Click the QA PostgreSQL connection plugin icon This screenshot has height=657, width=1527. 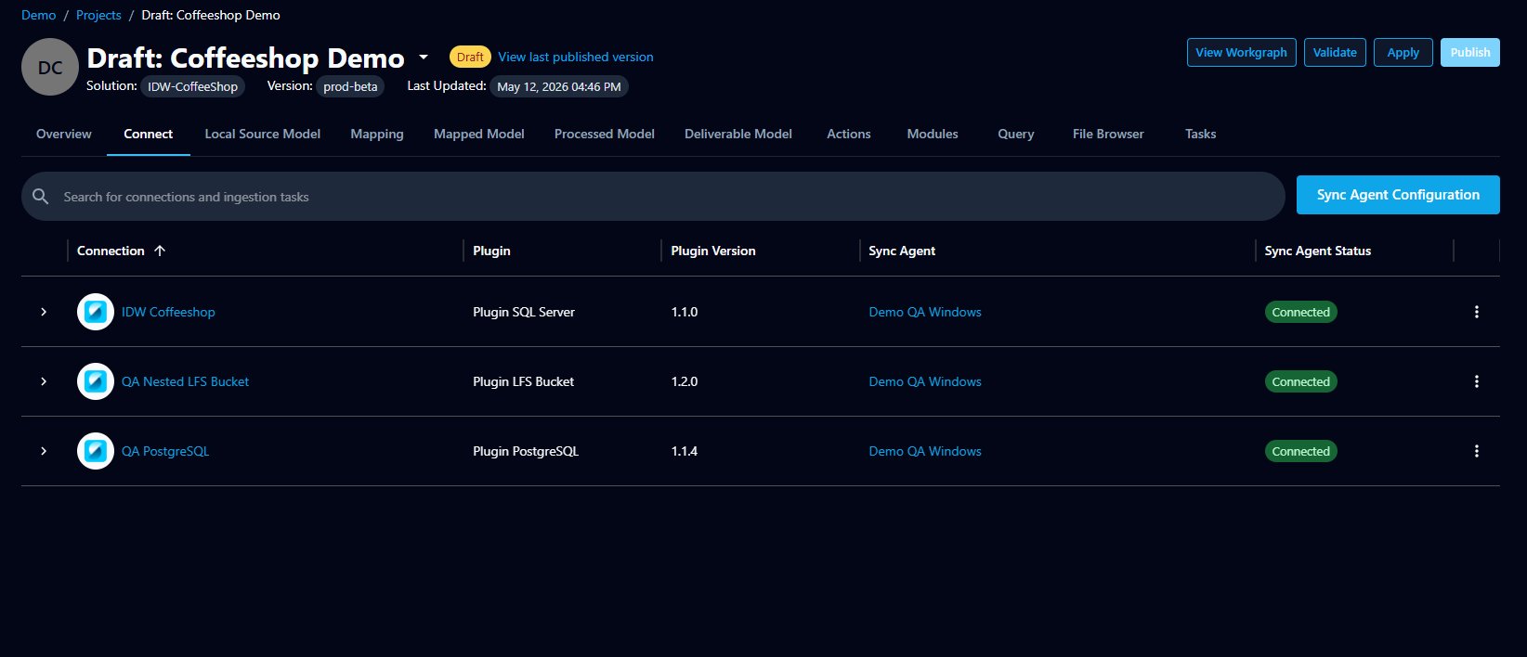point(96,451)
